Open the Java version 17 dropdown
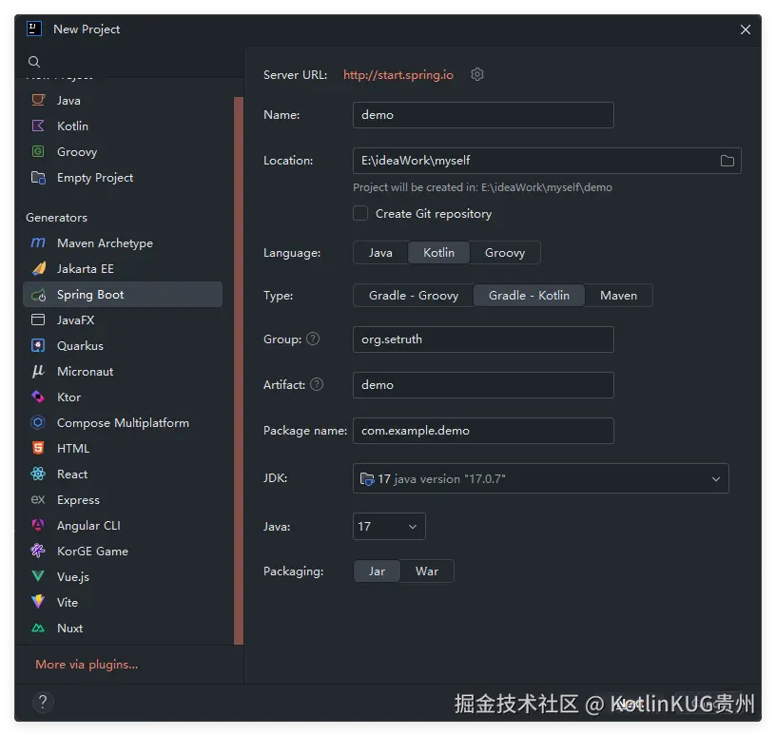 coord(389,526)
